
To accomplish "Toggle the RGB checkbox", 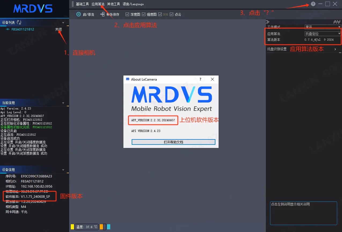I will click(x=160, y=14).
